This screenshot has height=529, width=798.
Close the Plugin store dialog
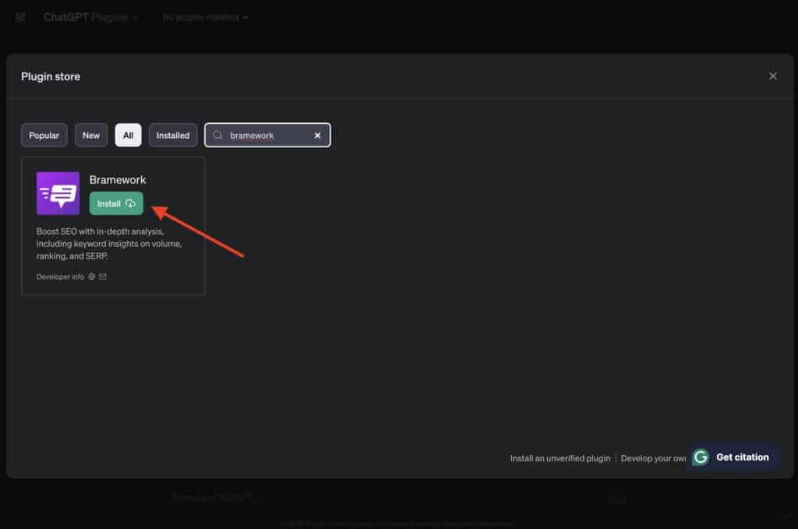click(772, 76)
